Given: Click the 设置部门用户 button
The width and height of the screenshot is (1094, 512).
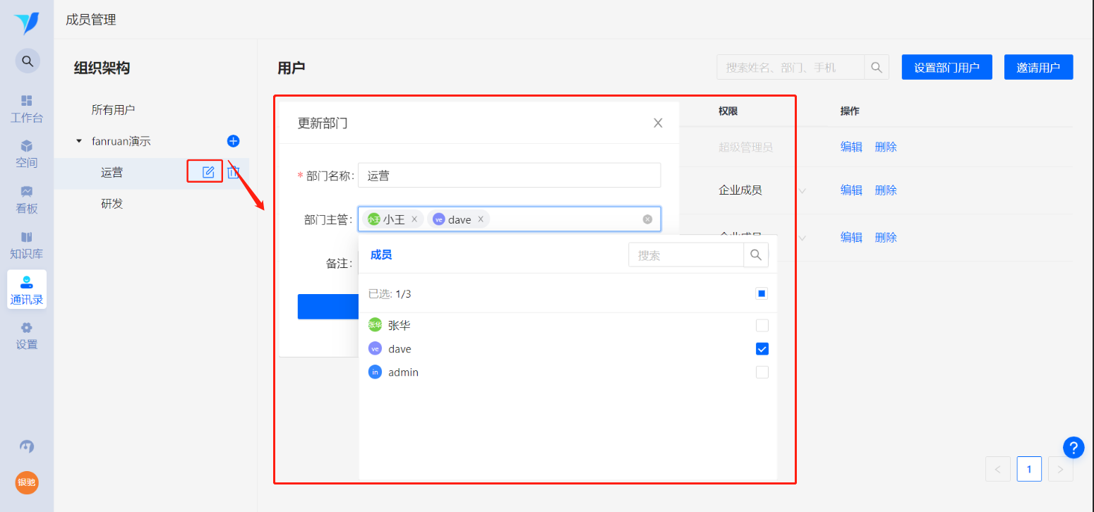Looking at the screenshot, I should tap(946, 68).
